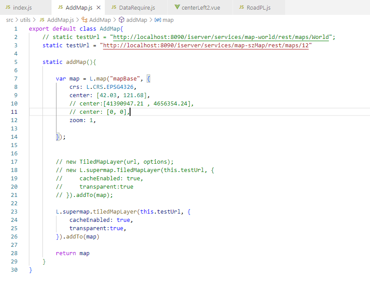
Task: Click the Vue icon on centerLeft2.vue tab
Action: click(177, 7)
